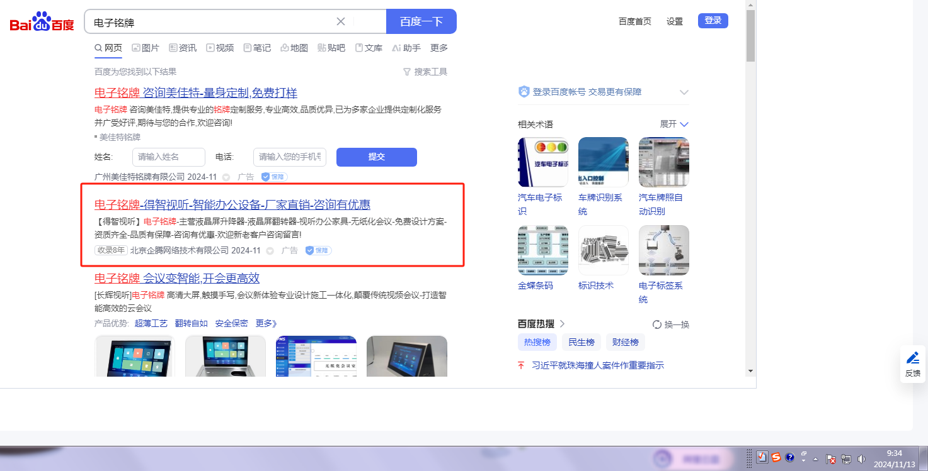Open the 更多 search category menu

tap(439, 48)
